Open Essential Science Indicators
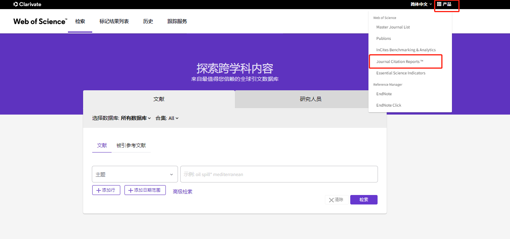This screenshot has height=239, width=510. tap(401, 73)
